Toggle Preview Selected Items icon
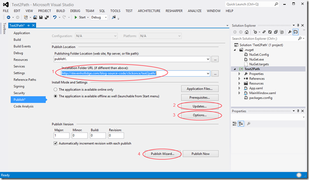The image size is (309, 180). tap(296, 32)
